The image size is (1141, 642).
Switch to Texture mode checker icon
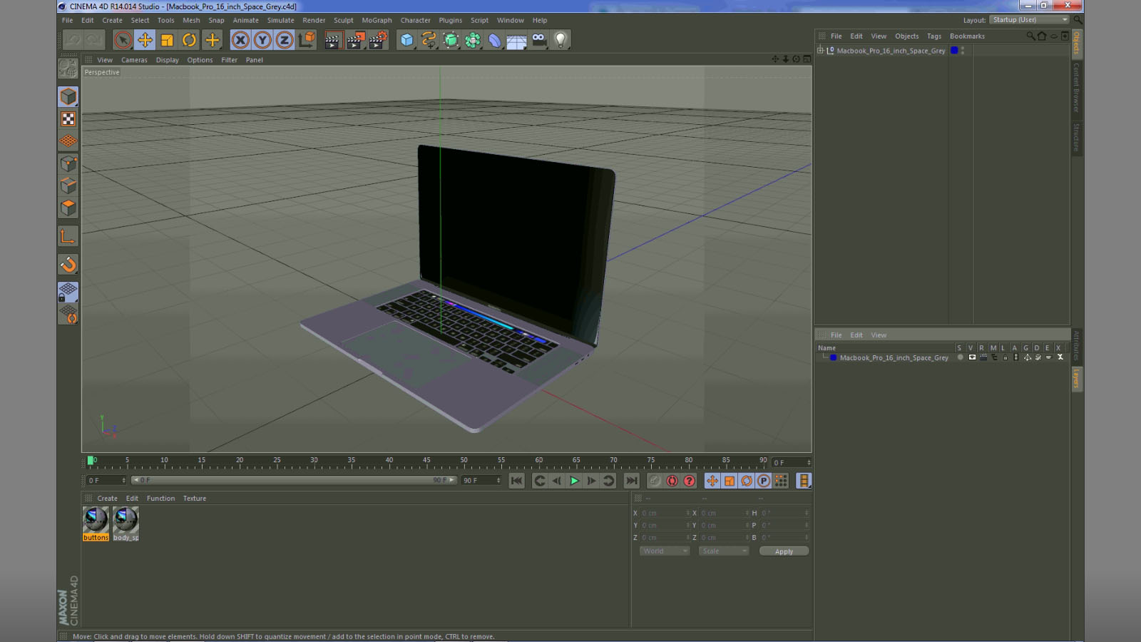68,119
